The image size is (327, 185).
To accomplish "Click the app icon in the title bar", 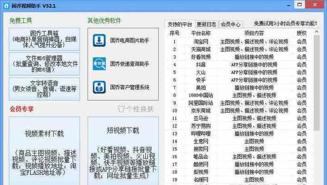I will tap(6, 6).
